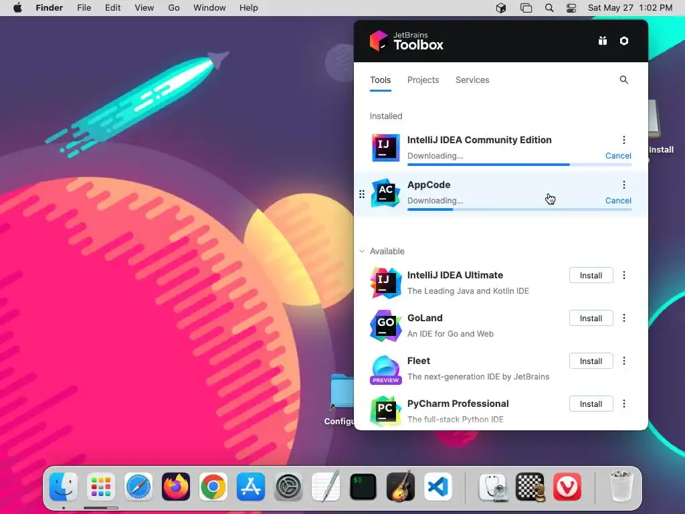The width and height of the screenshot is (685, 514).
Task: Click the date and time clock
Action: (x=630, y=8)
